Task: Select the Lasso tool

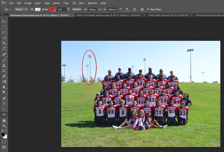Action: (4, 32)
